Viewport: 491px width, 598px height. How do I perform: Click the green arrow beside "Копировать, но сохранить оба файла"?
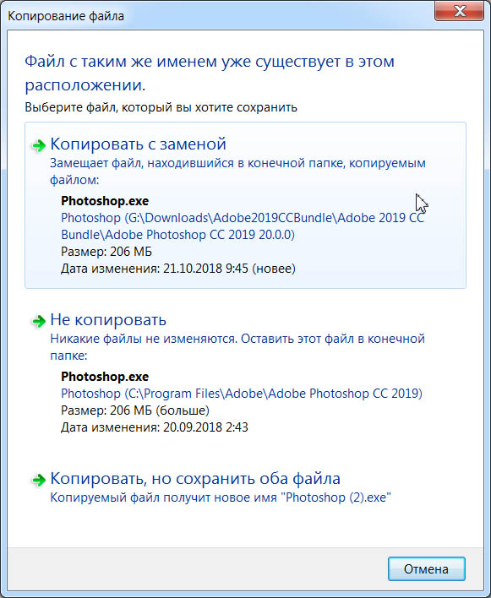pyautogui.click(x=39, y=480)
